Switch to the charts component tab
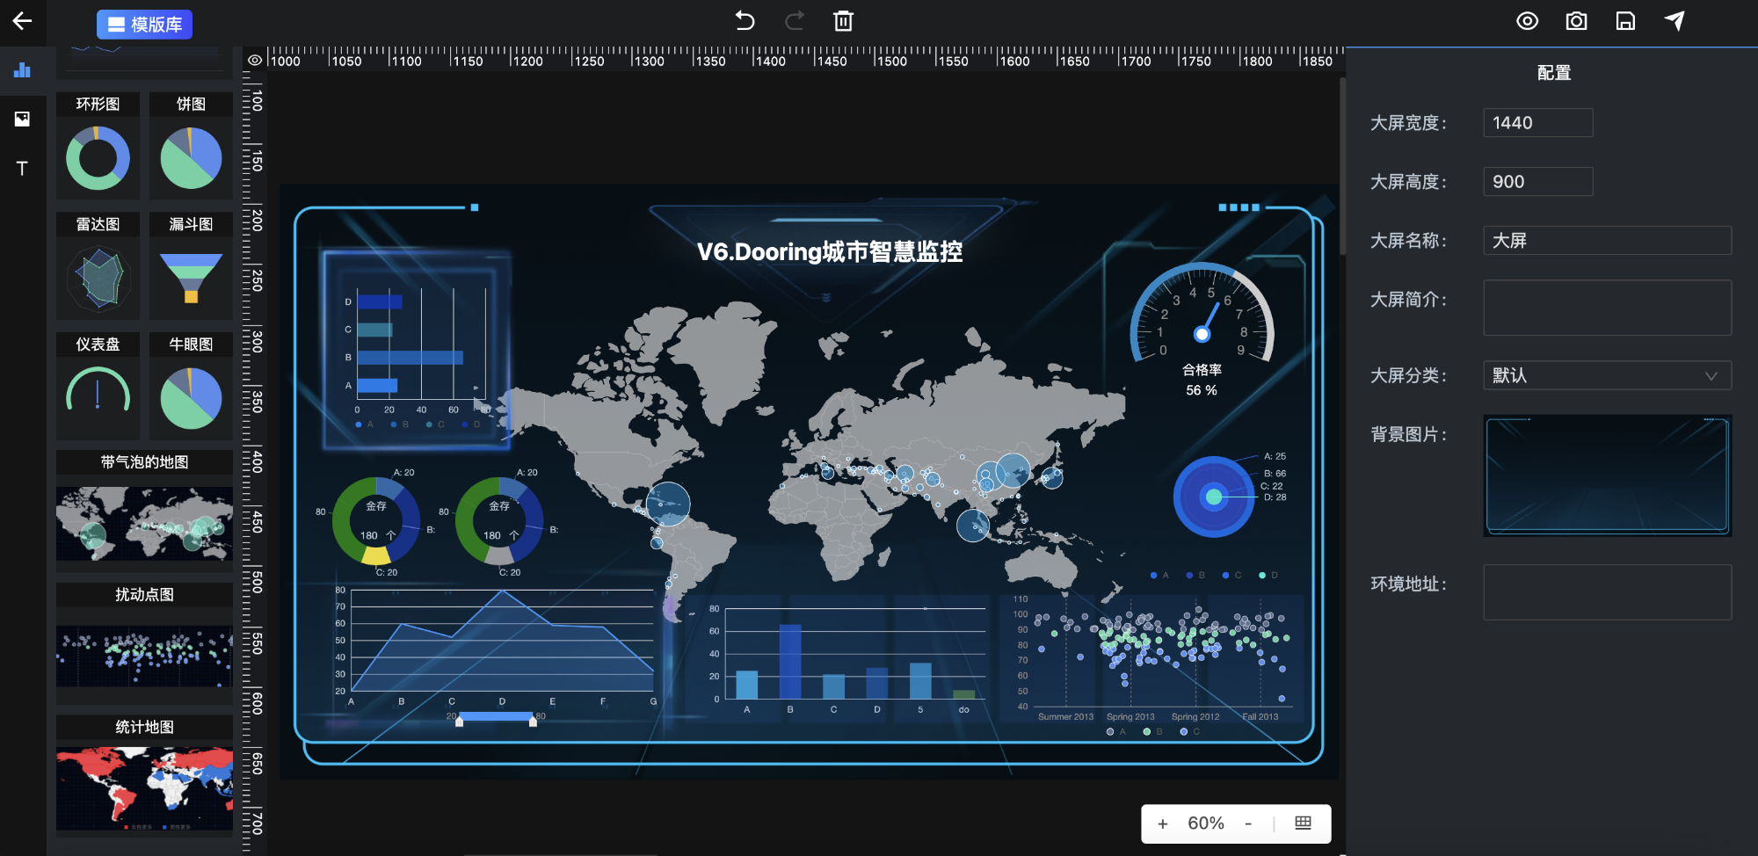 tap(22, 69)
